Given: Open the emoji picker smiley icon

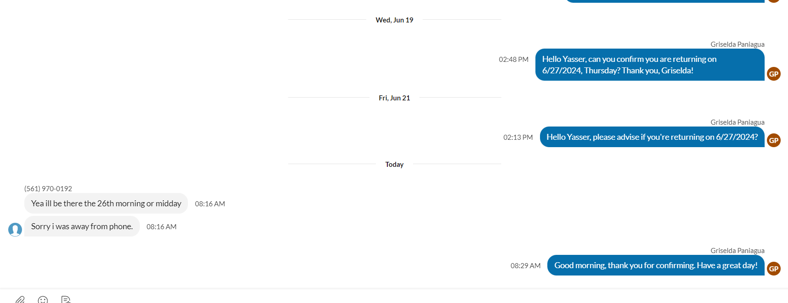Looking at the screenshot, I should 43,300.
